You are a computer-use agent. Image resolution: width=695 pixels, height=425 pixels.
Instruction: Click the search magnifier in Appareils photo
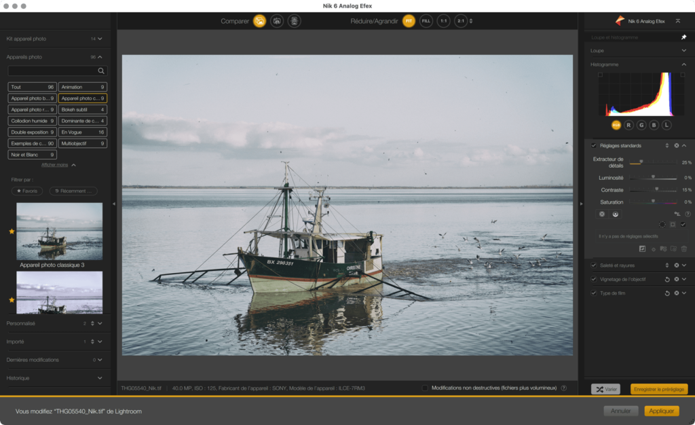[101, 71]
